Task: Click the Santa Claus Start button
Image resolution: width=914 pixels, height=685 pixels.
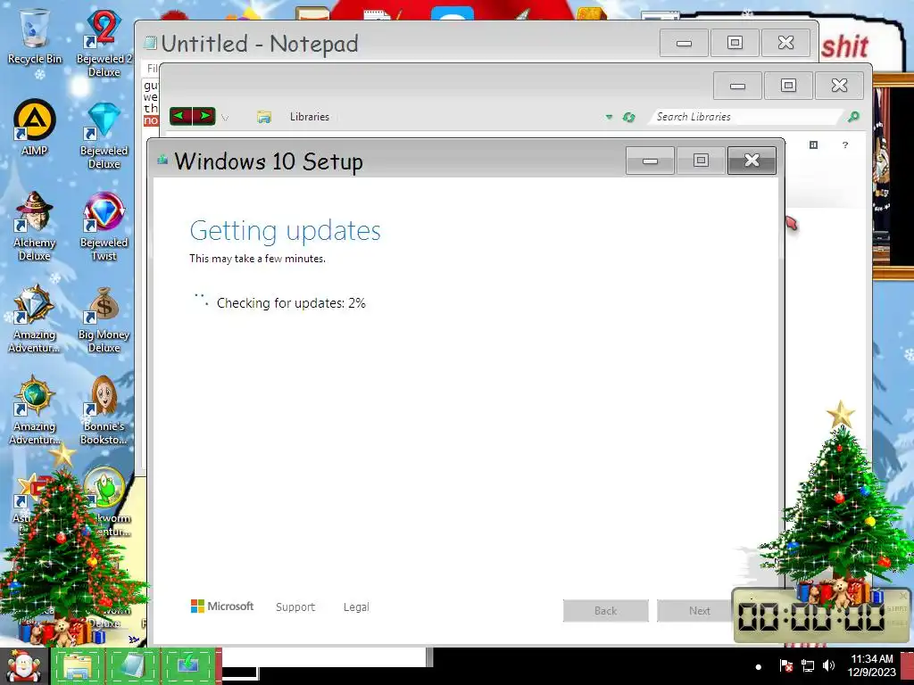Action: pyautogui.click(x=23, y=666)
